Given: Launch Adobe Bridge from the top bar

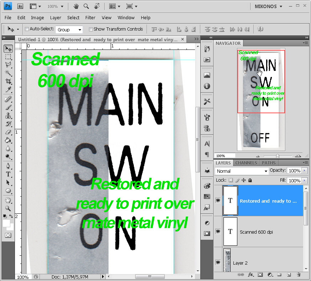Looking at the screenshot, I should pos(21,6).
